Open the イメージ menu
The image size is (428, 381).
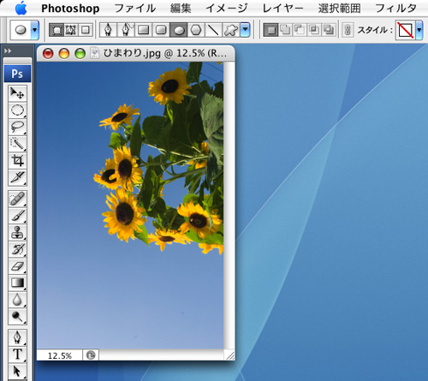227,9
